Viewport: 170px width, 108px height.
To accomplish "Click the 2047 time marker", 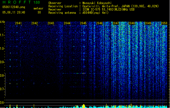I will [x=116, y=23].
